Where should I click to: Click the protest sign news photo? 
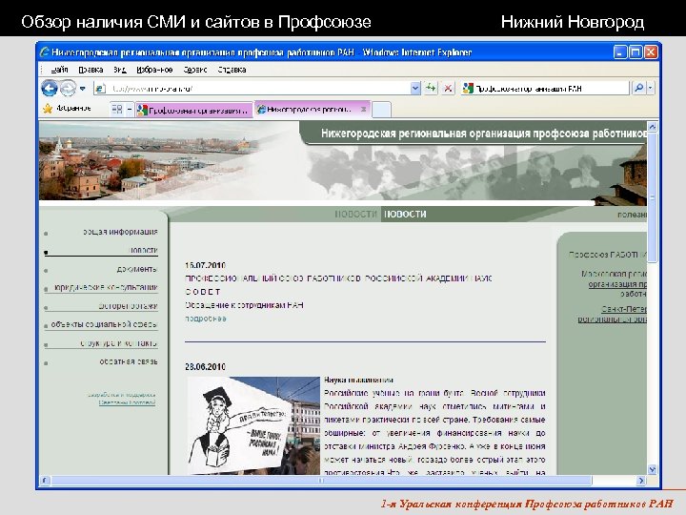click(253, 425)
